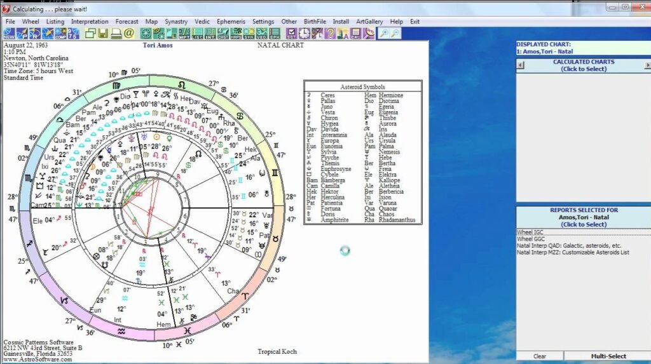Click the globe magnifier search icon
This screenshot has width=651, height=364.
click(368, 34)
